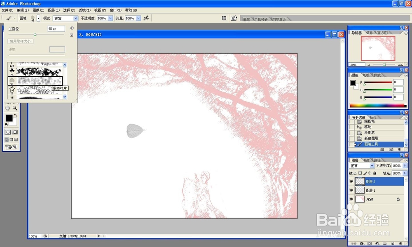
Task: Create new layer set folder icon
Action: coord(385,244)
